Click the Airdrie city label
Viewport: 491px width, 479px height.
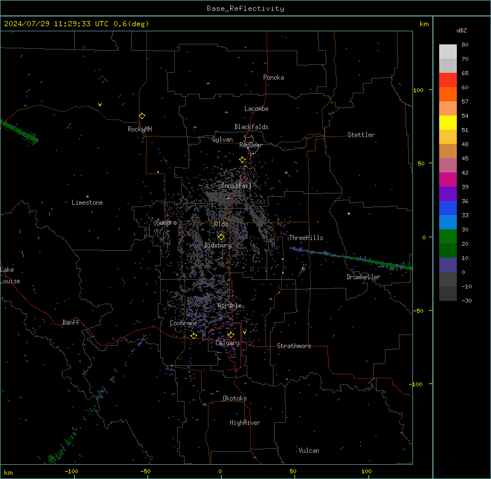(230, 305)
